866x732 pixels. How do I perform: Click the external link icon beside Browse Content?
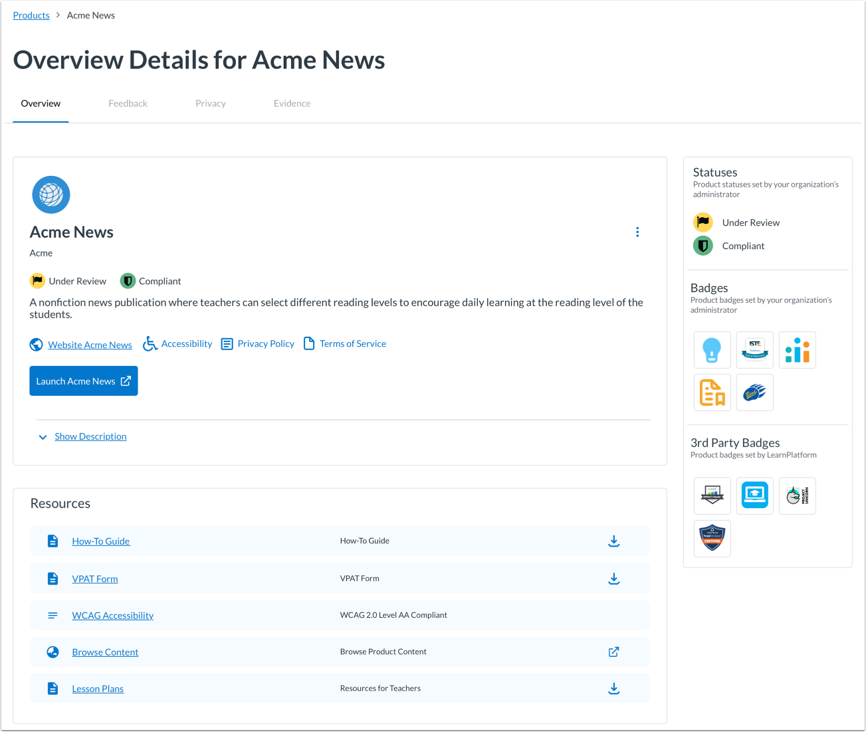[x=613, y=652]
